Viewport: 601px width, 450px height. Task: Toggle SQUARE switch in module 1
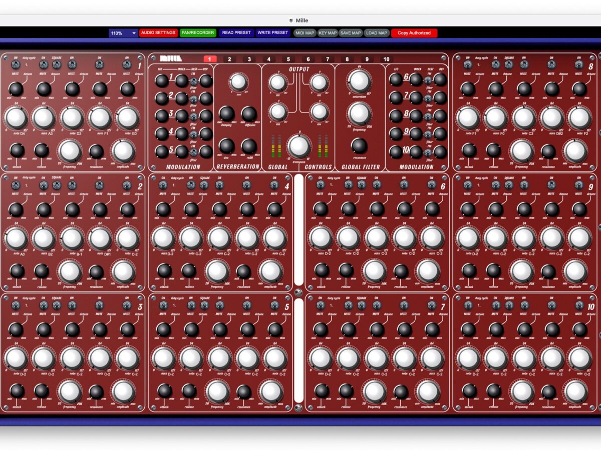pyautogui.click(x=57, y=64)
